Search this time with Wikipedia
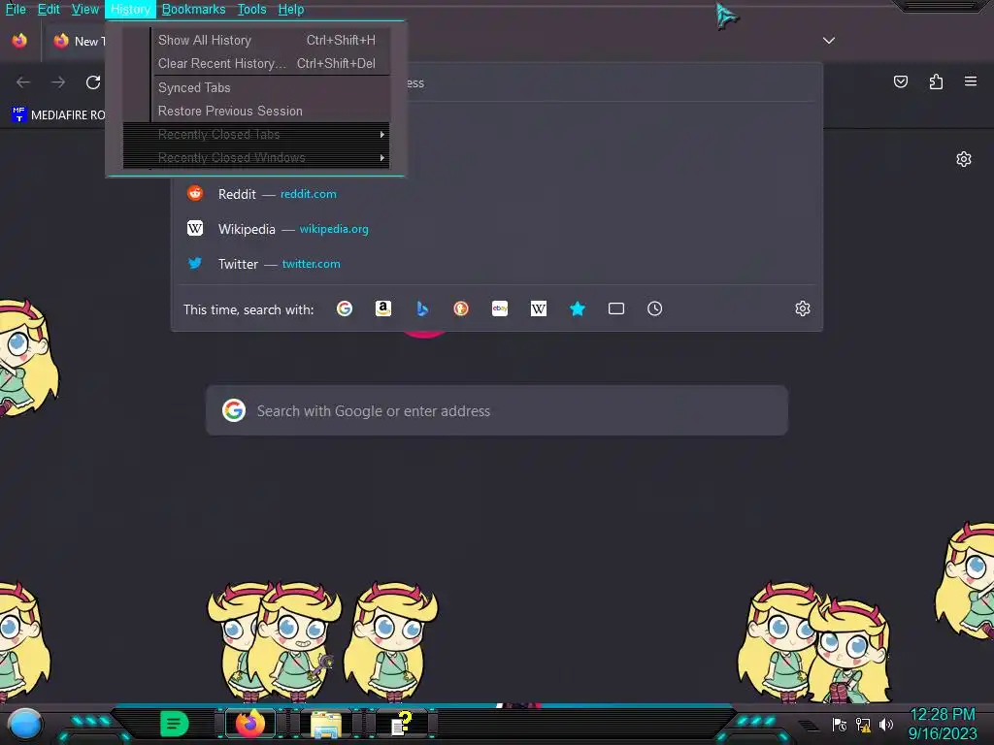This screenshot has width=994, height=745. pyautogui.click(x=538, y=308)
